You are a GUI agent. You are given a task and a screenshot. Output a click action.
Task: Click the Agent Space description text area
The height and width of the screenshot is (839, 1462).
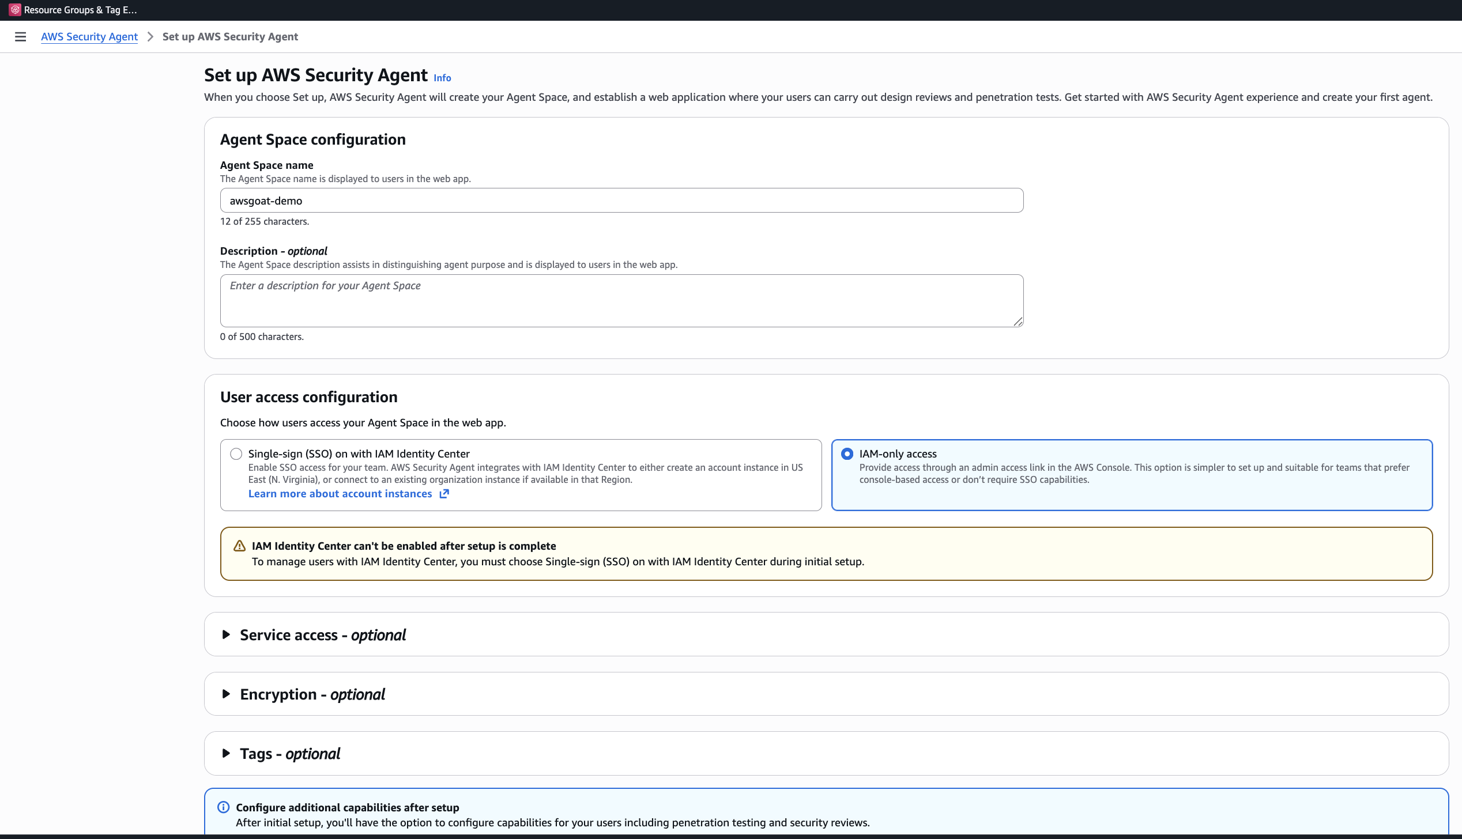pyautogui.click(x=621, y=300)
